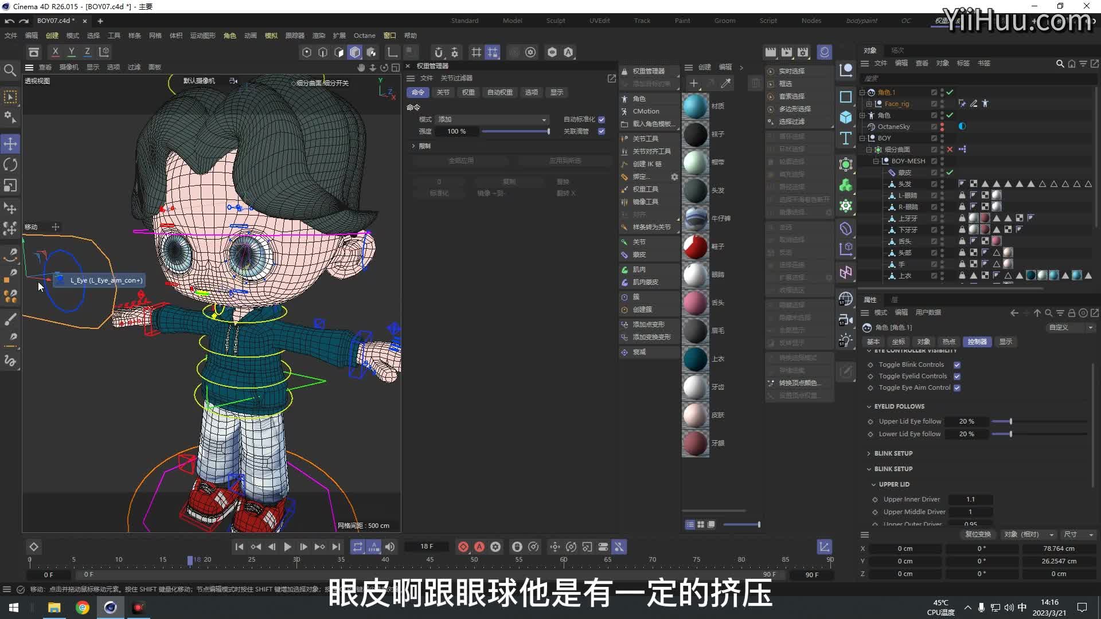This screenshot has height=619, width=1101.
Task: Open the 模式 添加 dropdown
Action: click(x=492, y=120)
